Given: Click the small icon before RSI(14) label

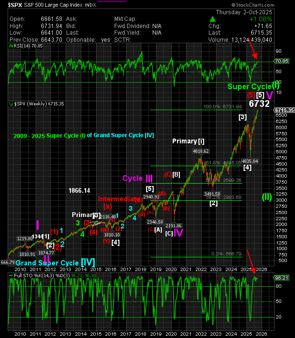Looking at the screenshot, I should click(11, 46).
